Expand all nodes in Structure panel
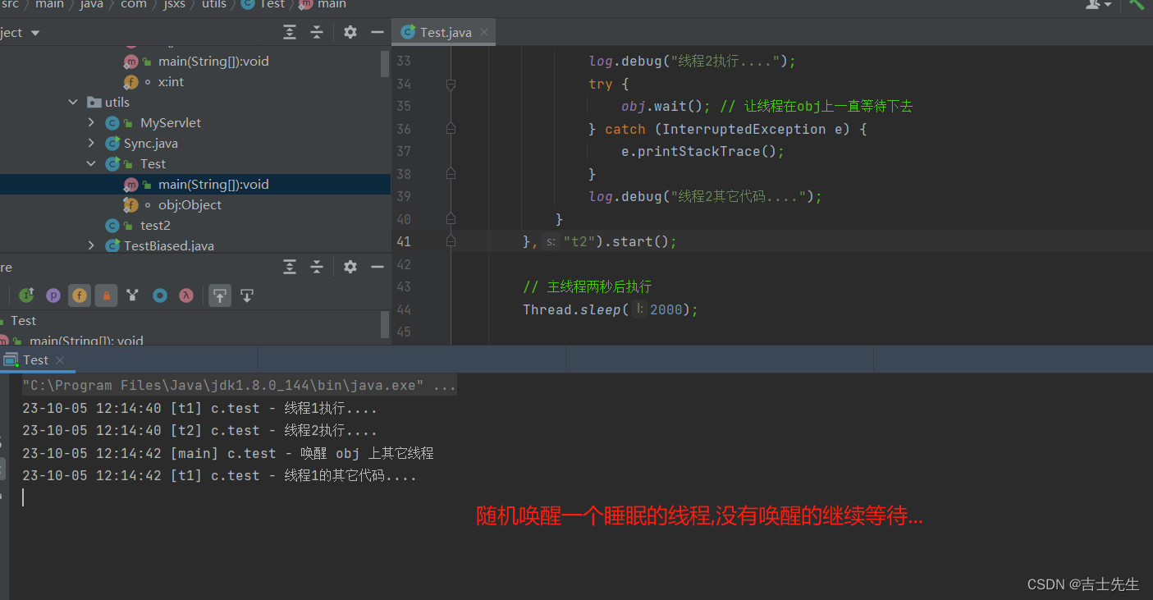Screen dimensions: 1153x600 coord(290,267)
